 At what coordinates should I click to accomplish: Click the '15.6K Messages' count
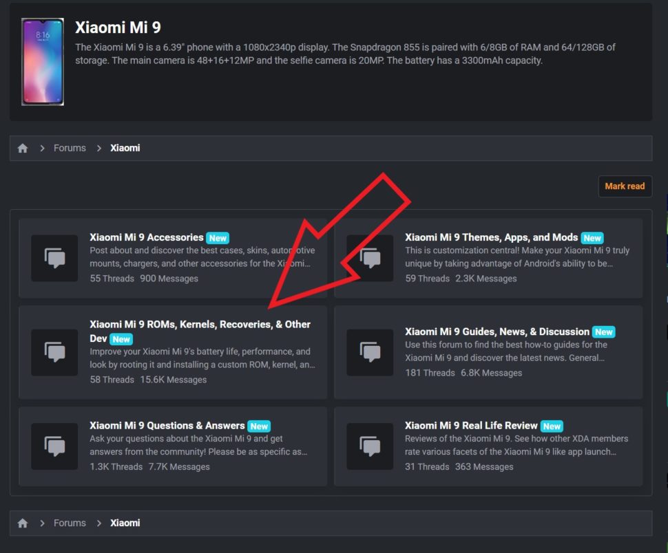[174, 380]
